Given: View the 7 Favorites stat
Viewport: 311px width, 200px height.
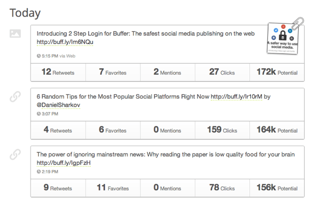Looking at the screenshot, I should click(x=113, y=72).
